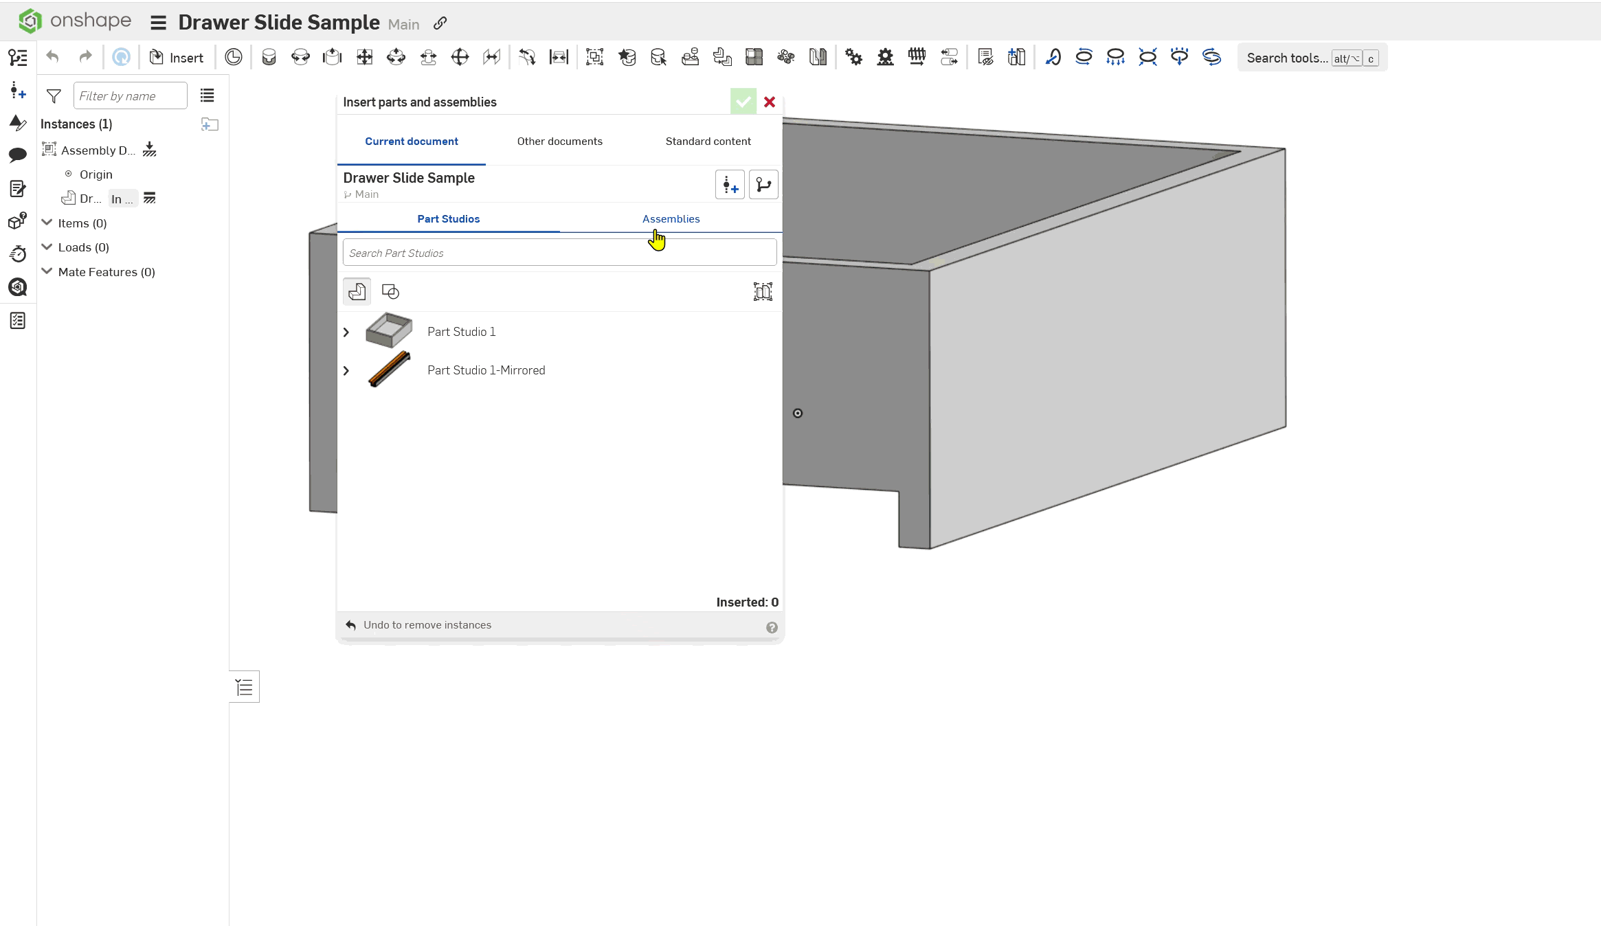Confirm insert with the green checkmark
Screen dimensions: 1601x926
click(x=743, y=102)
